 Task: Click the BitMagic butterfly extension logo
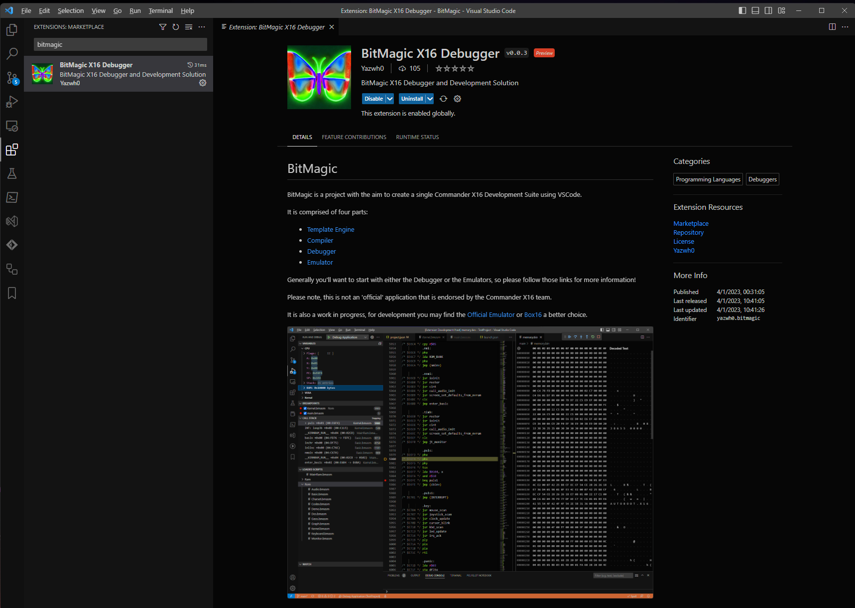[x=319, y=77]
